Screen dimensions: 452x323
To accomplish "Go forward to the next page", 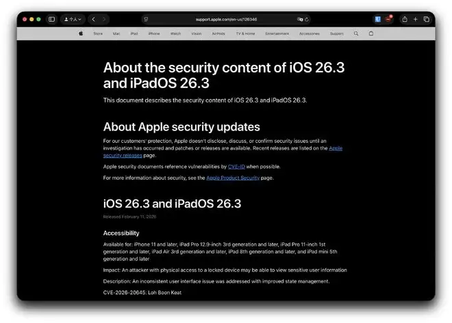I will (x=103, y=19).
